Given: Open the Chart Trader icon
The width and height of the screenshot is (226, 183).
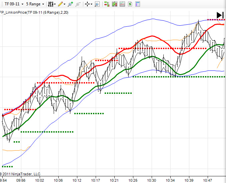Looking at the screenshot, I should coord(107,4).
